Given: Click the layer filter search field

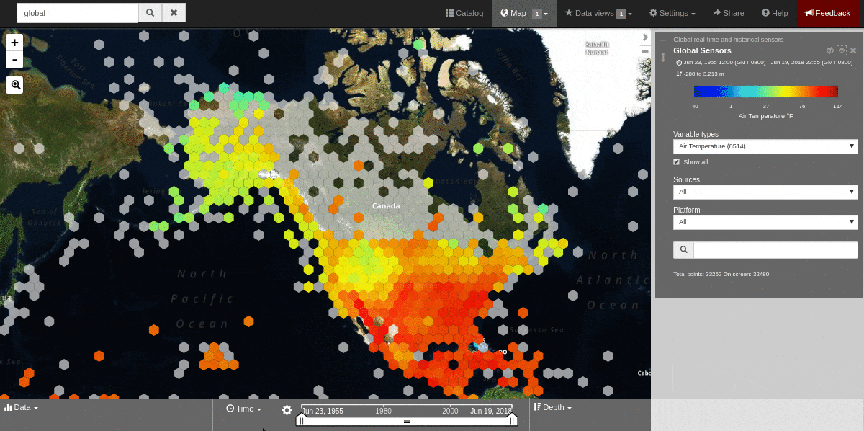Looking at the screenshot, I should click(775, 249).
